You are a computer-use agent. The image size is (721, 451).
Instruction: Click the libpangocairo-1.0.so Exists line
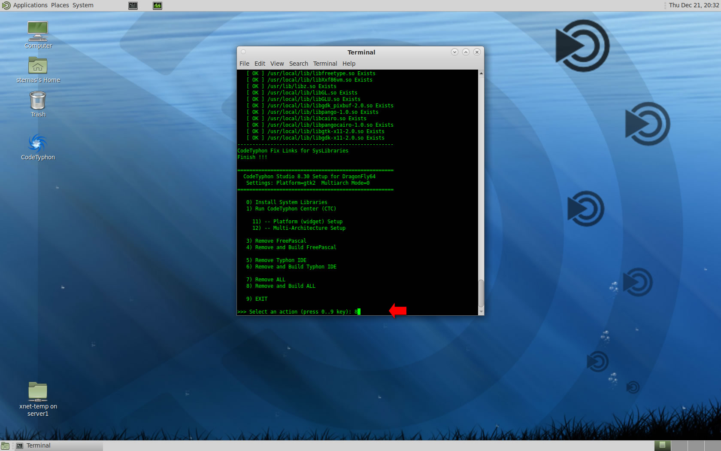(320, 125)
